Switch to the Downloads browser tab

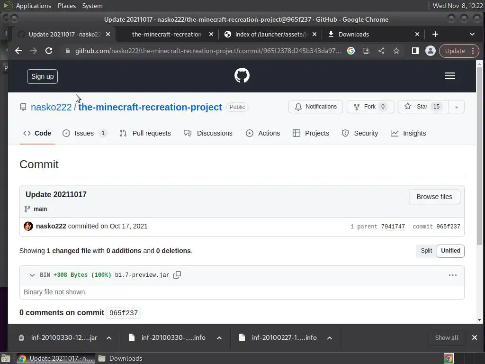point(374,34)
